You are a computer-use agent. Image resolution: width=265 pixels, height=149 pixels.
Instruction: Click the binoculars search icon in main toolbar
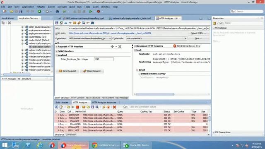coord(57,12)
